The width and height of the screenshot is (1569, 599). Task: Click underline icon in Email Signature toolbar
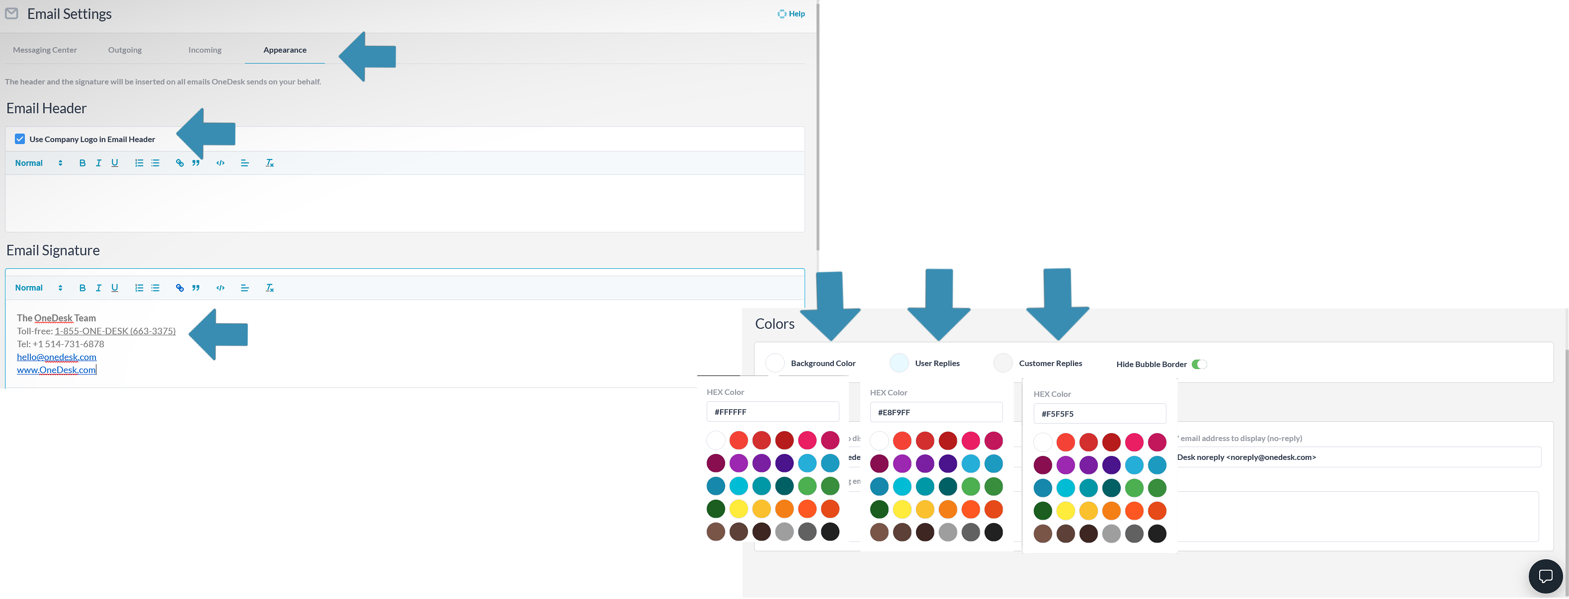(x=114, y=288)
